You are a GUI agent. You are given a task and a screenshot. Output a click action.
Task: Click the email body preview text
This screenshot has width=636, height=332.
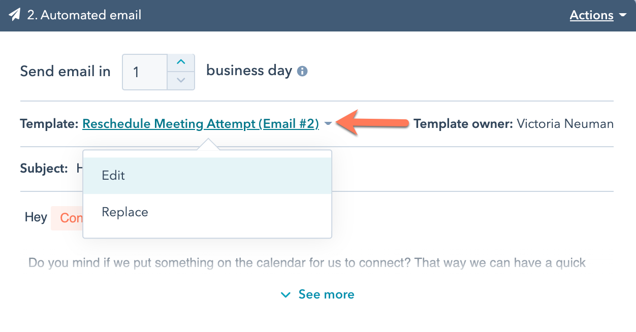307,263
